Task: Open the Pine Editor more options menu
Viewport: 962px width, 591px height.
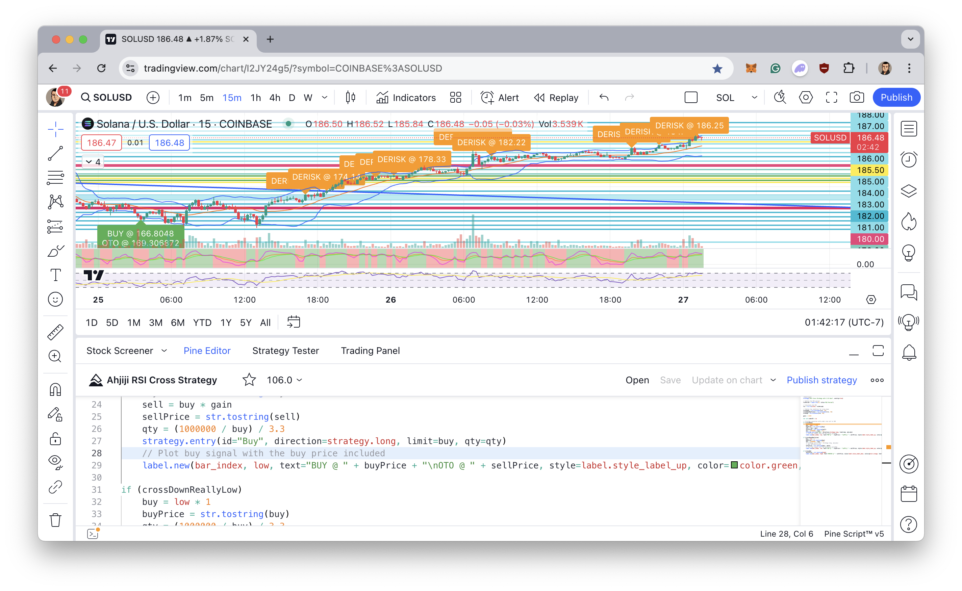Action: [x=877, y=380]
